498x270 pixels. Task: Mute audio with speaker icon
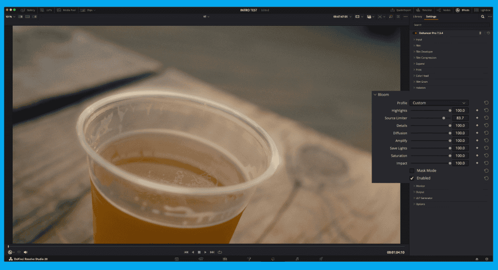(x=26, y=252)
